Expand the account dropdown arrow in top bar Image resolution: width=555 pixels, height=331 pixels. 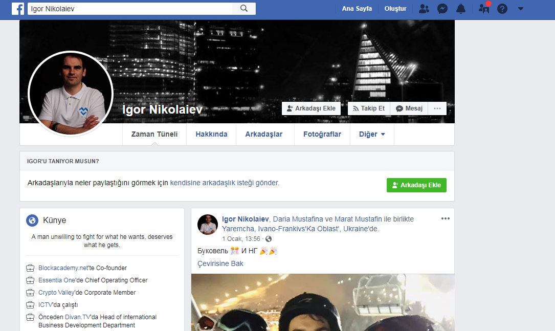[x=521, y=9]
